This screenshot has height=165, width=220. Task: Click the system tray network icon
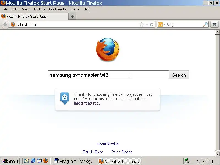tap(187, 161)
